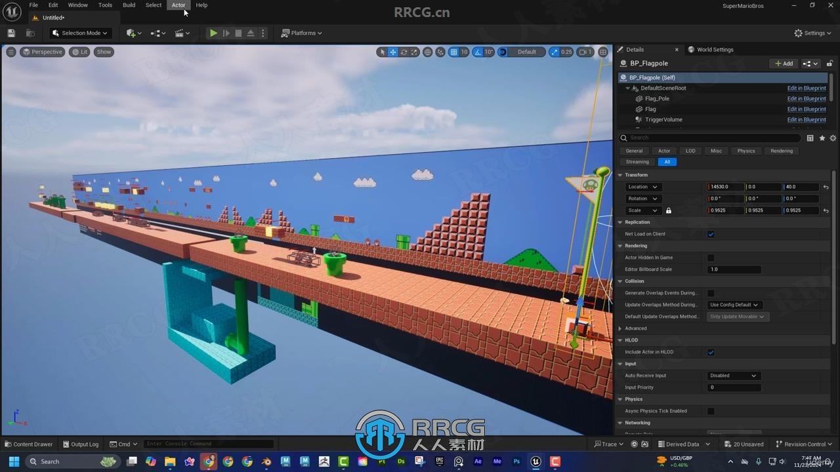Open the editor Settings dropdown

[x=813, y=33]
